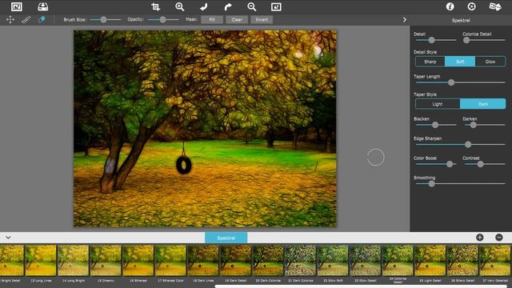Apply the 26 Sharp Detail preset thumbnail
The image size is (512, 288).
[462, 261]
